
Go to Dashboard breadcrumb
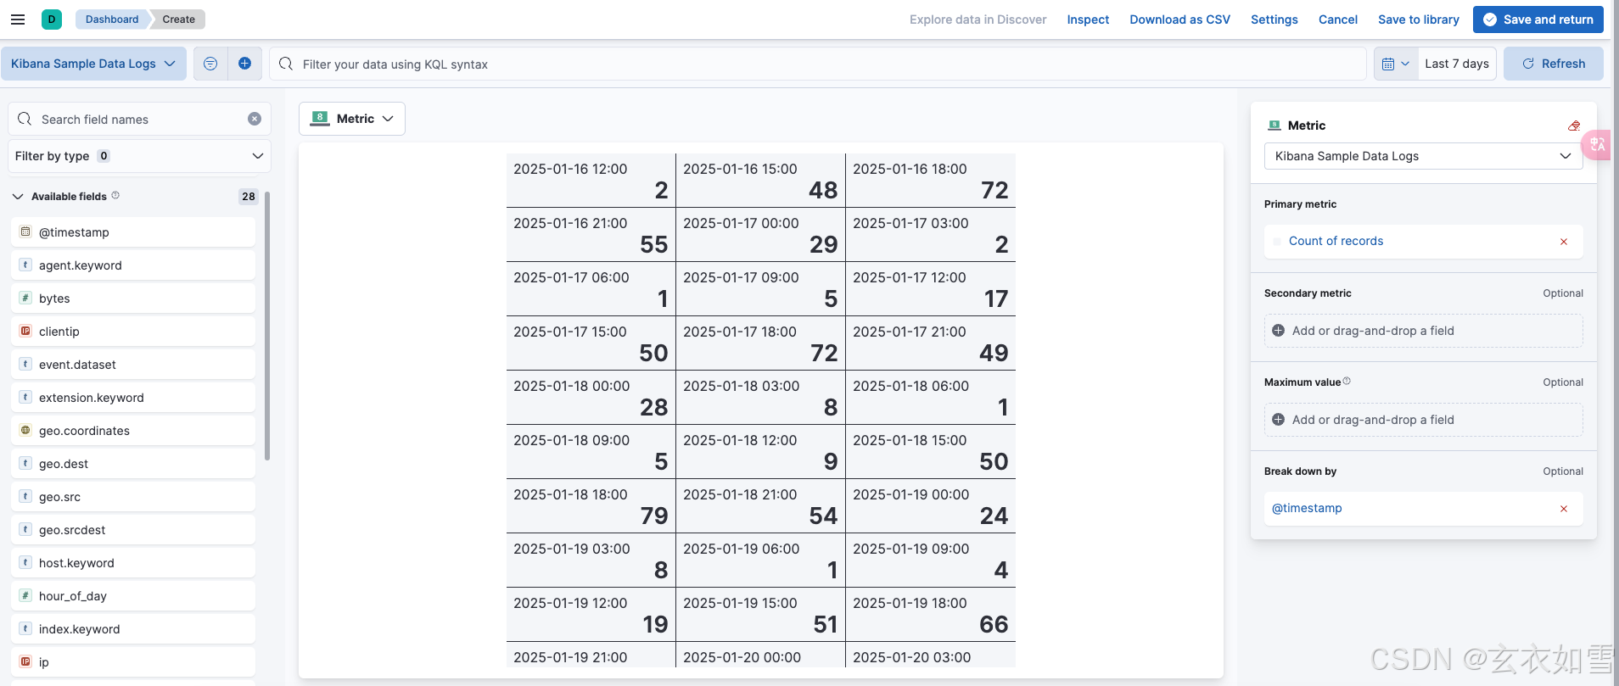[x=112, y=20]
